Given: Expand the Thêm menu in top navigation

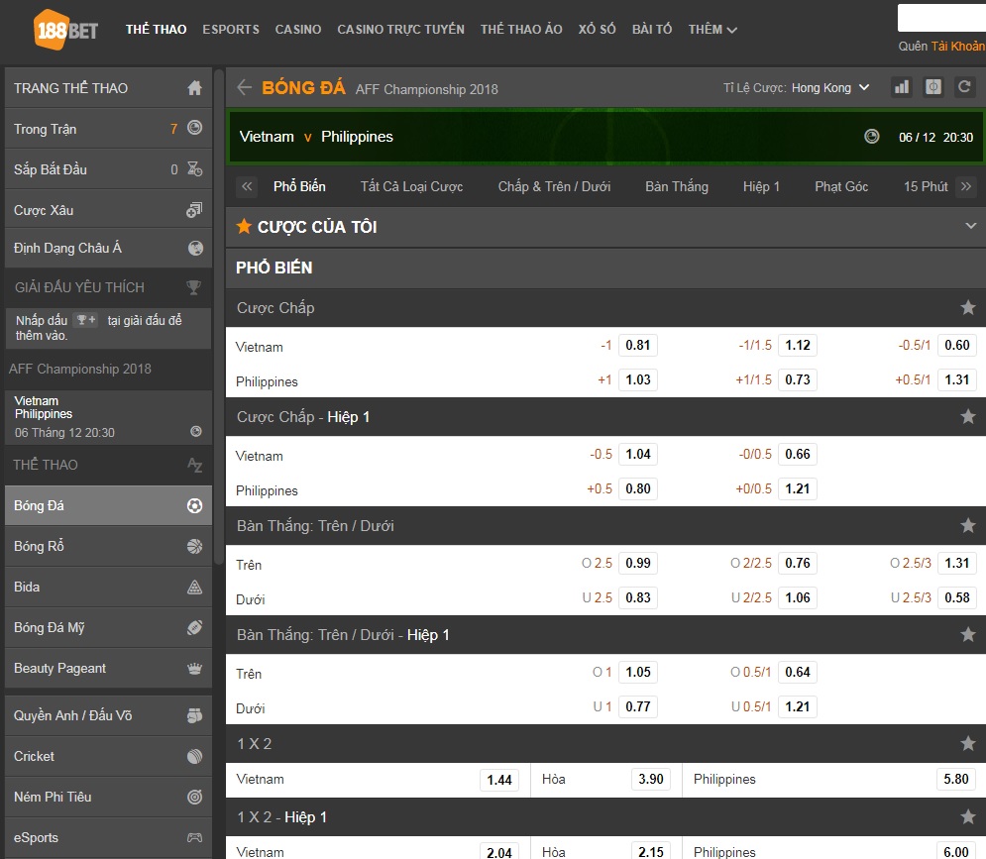Looking at the screenshot, I should (x=712, y=30).
